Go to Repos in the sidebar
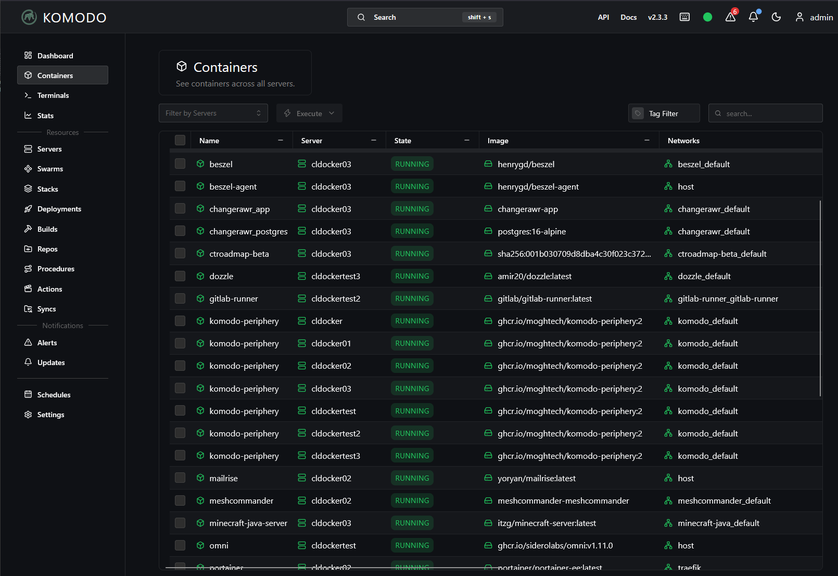This screenshot has height=576, width=838. (x=62, y=249)
